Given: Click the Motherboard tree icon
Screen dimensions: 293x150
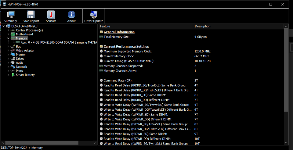Looking at the screenshot, I should (x=13, y=34).
